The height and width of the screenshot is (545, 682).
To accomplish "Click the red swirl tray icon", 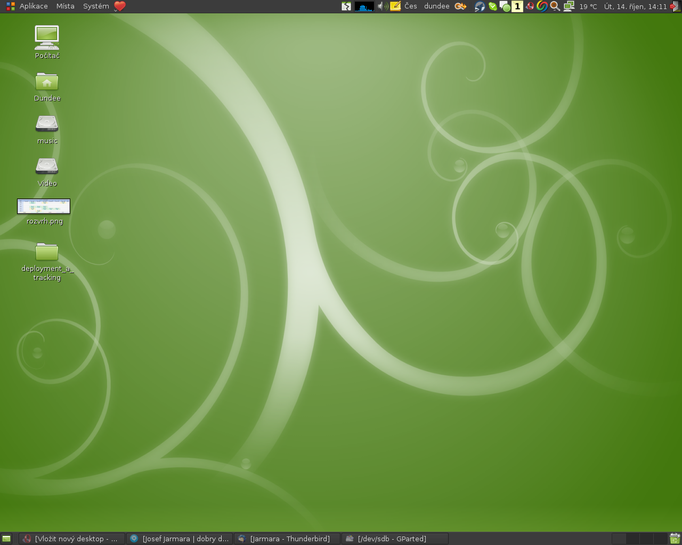I will coord(530,6).
